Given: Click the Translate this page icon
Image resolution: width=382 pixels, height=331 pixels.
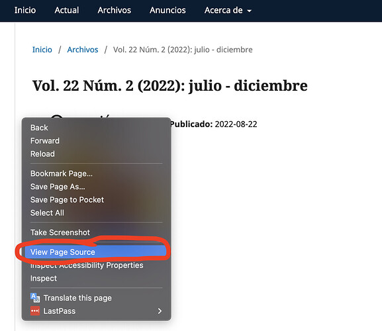Looking at the screenshot, I should coord(35,298).
